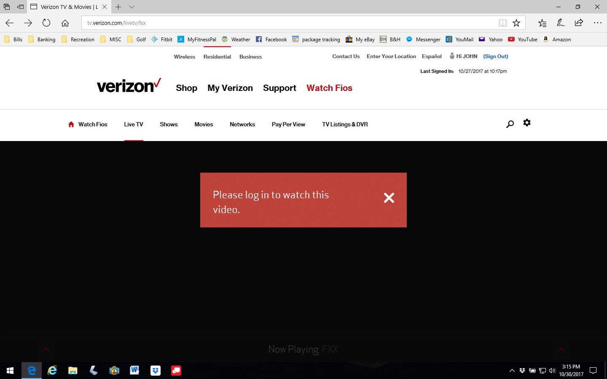Switch to the Movies tab
The width and height of the screenshot is (607, 379).
[204, 124]
